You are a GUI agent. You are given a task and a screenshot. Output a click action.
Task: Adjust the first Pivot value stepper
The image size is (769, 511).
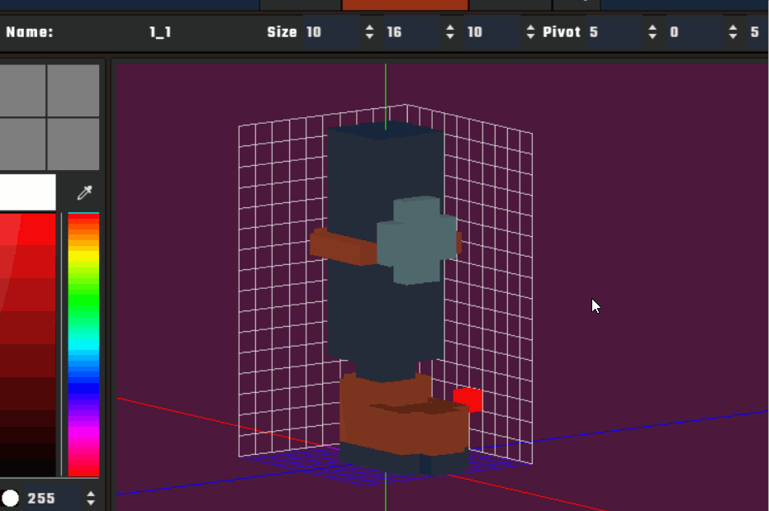click(x=653, y=32)
